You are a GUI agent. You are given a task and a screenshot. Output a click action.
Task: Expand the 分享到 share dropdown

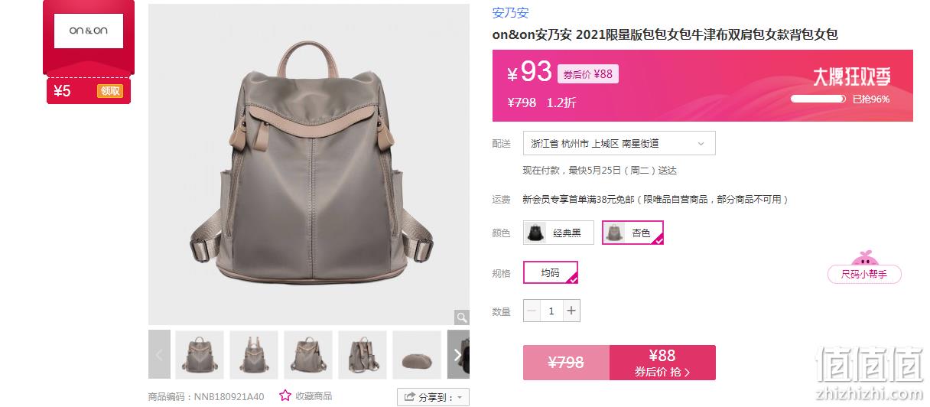coord(433,397)
